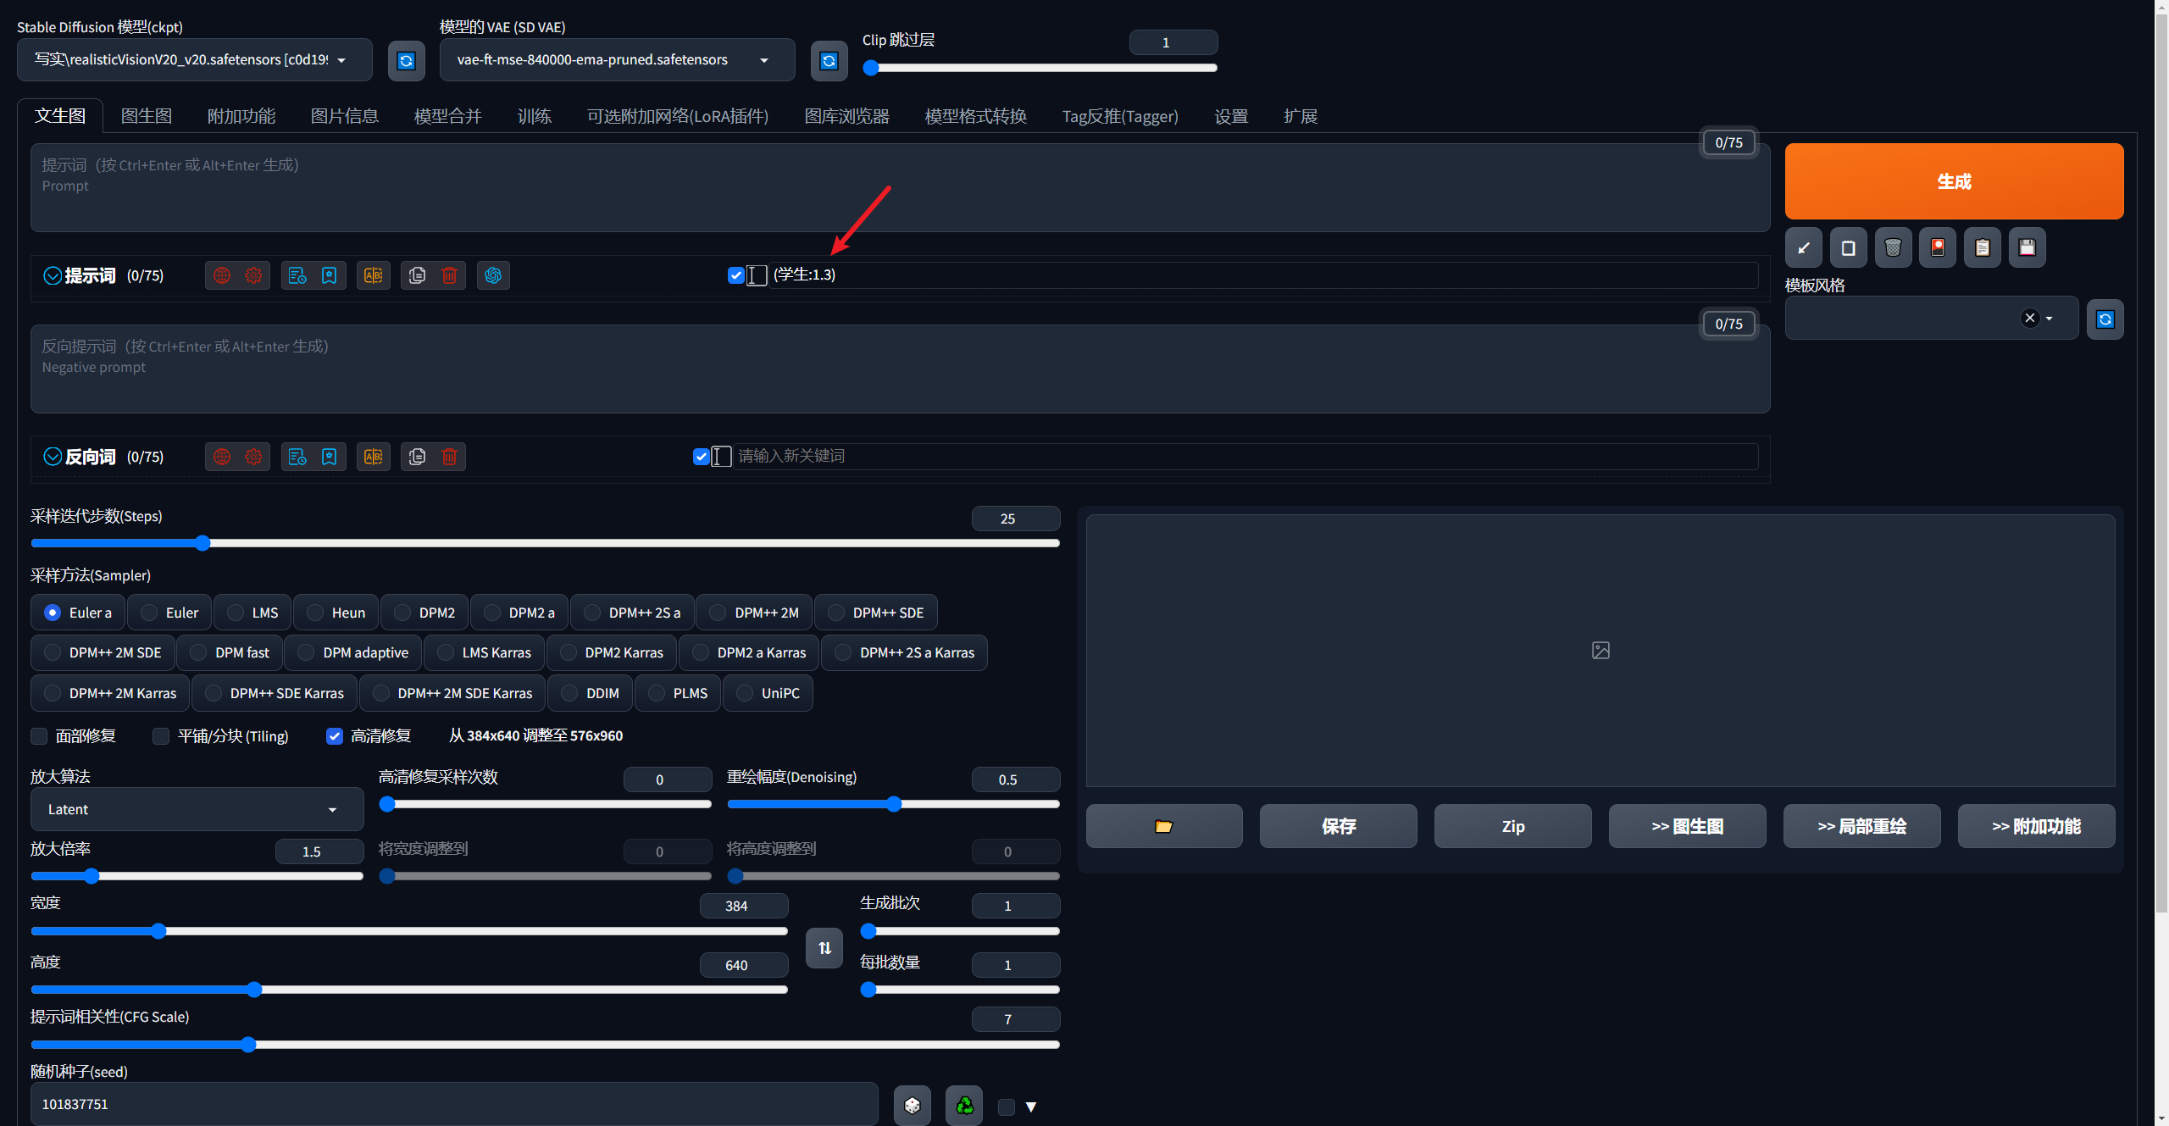Enable the 面部修复 checkbox

pos(39,736)
